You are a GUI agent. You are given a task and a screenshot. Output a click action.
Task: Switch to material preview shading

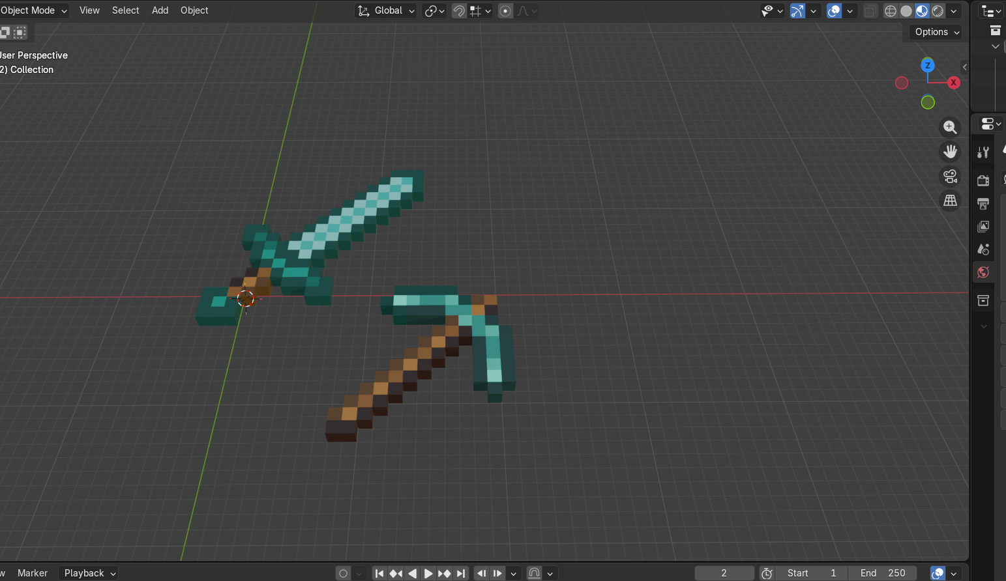coord(922,10)
